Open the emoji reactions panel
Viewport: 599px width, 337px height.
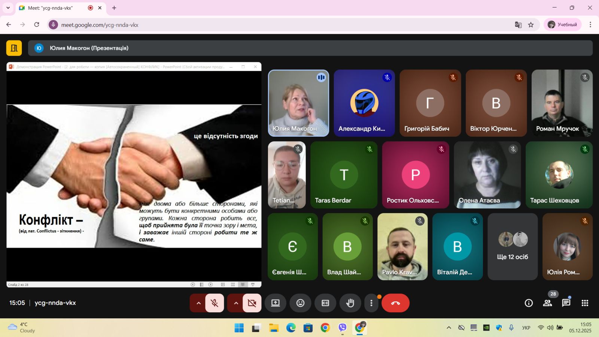coord(300,303)
